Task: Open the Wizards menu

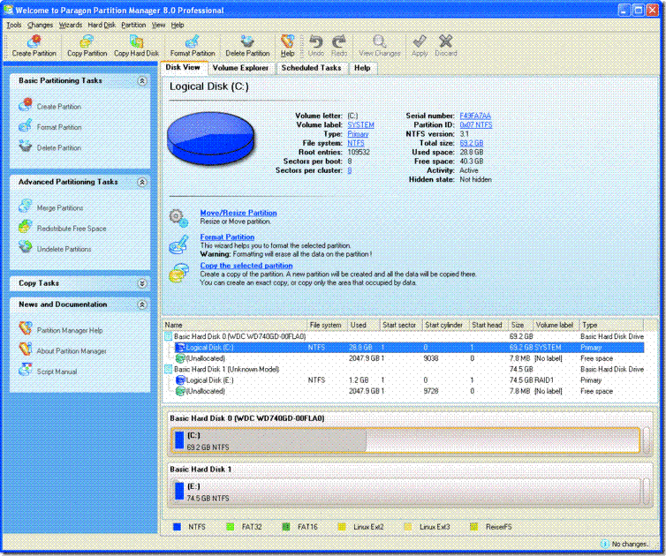Action: point(71,25)
